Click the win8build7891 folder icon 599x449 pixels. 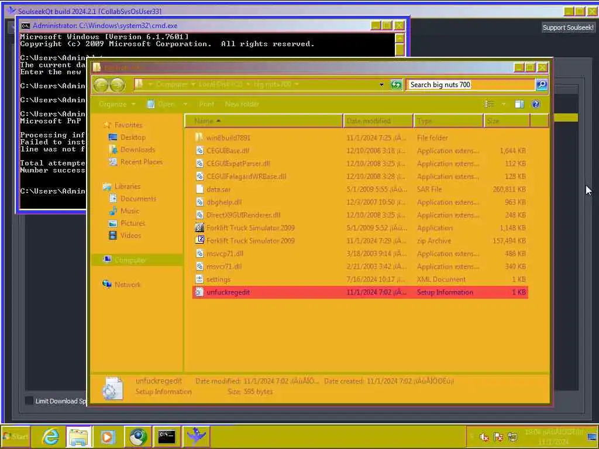[199, 137]
